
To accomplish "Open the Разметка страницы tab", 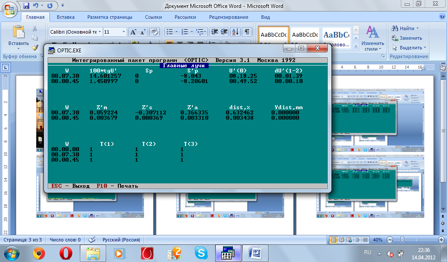I will pyautogui.click(x=110, y=17).
